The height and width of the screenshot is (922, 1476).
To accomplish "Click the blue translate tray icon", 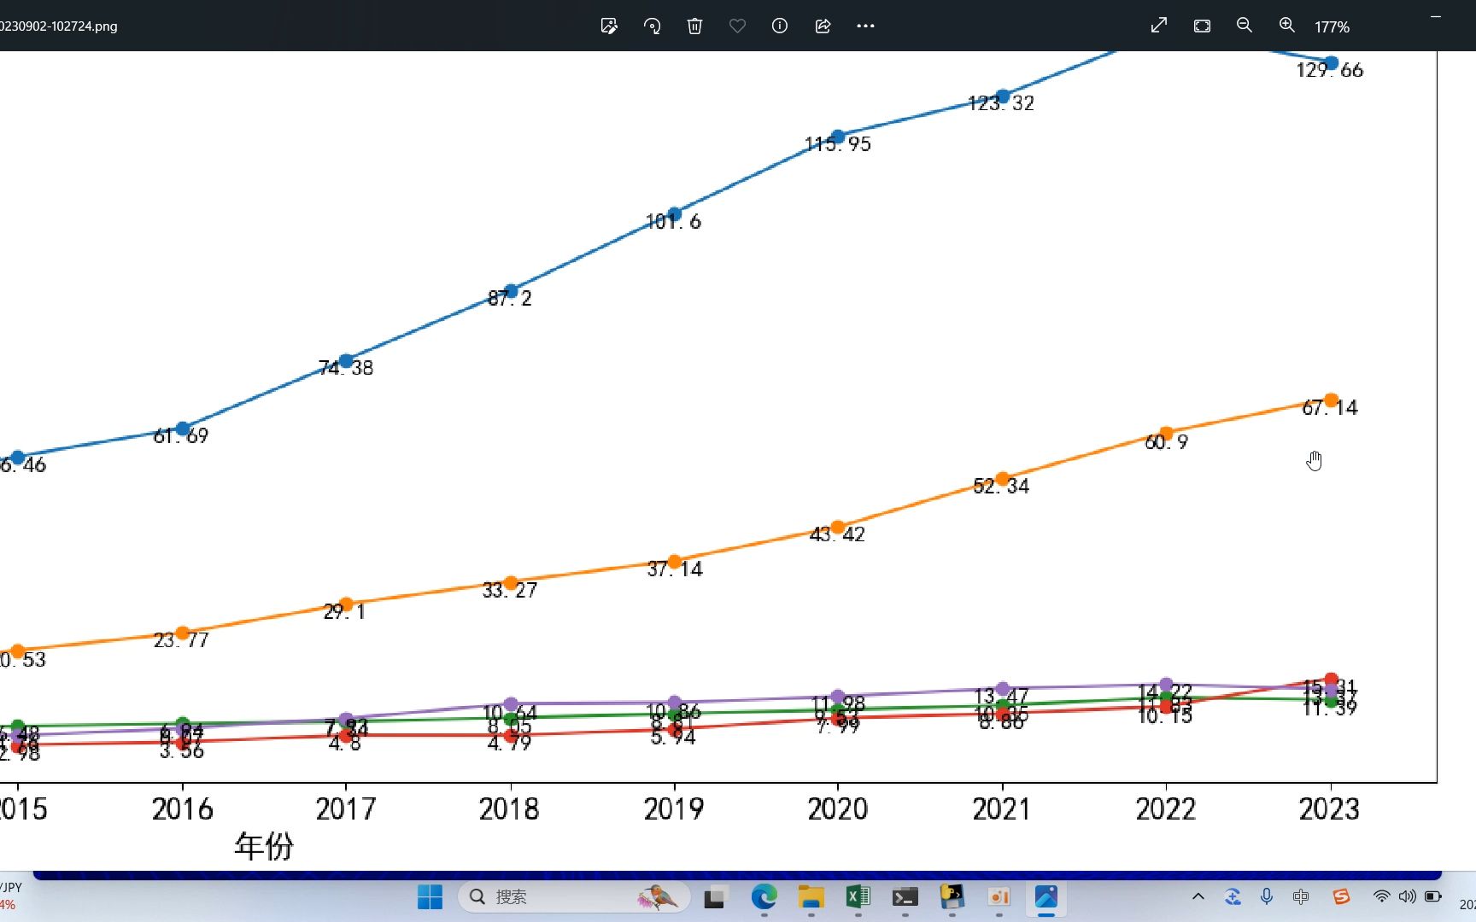I will tap(1233, 896).
